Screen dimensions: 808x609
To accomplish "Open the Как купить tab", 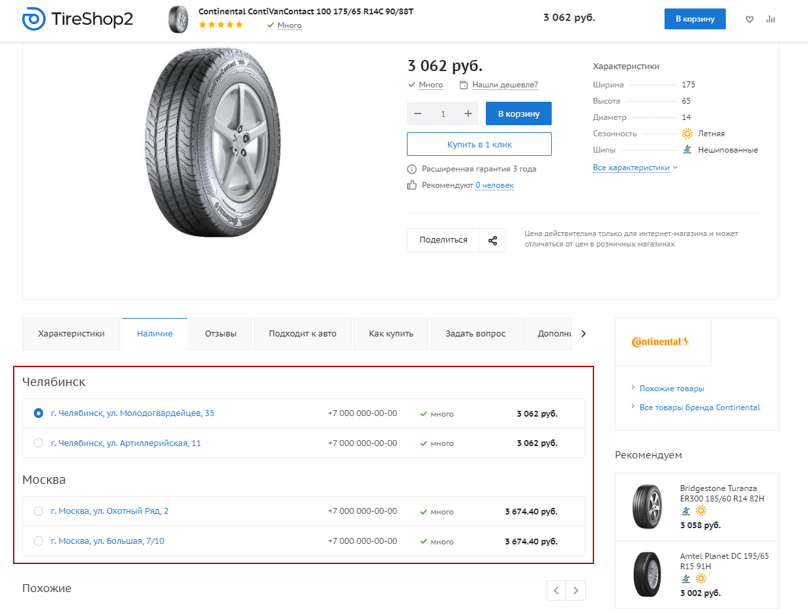I will coord(391,334).
